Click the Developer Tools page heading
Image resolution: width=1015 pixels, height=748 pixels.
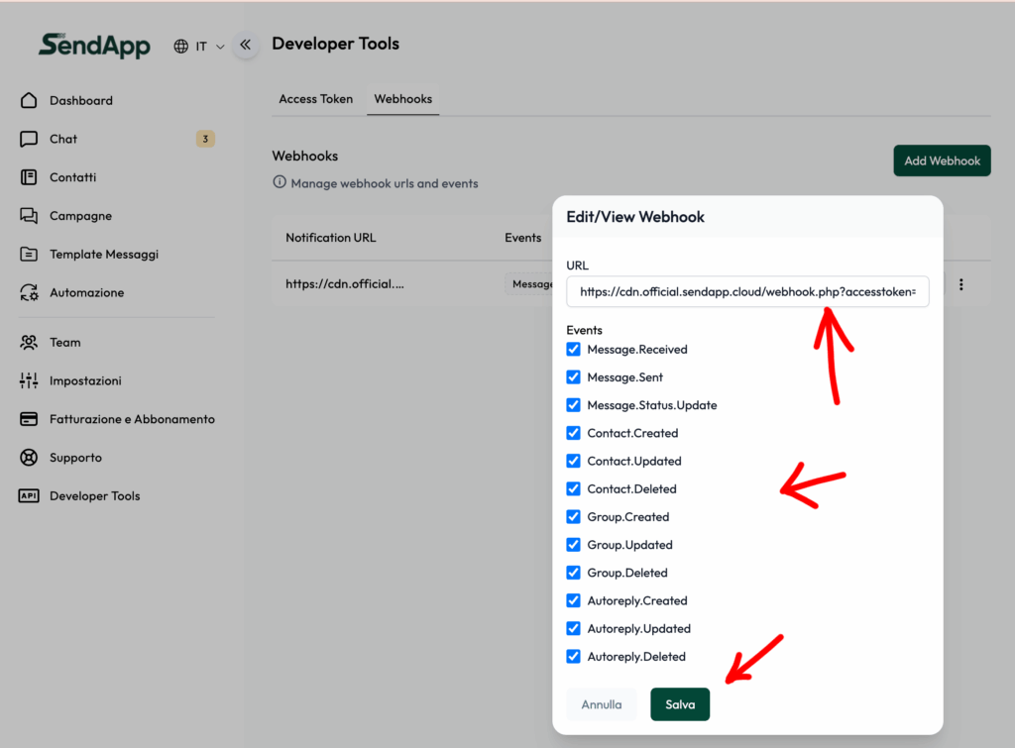335,44
